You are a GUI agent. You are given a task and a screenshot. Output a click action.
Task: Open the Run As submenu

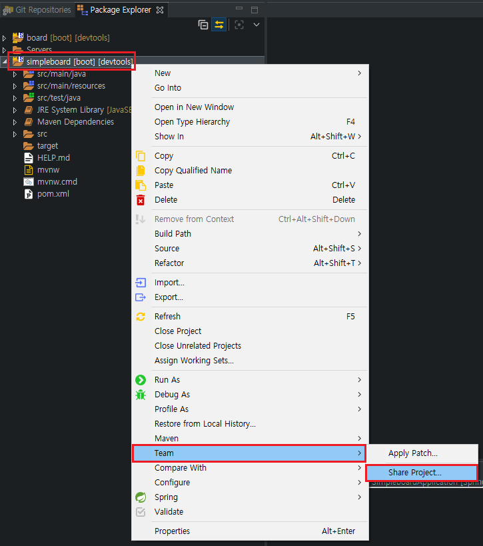tap(250, 379)
